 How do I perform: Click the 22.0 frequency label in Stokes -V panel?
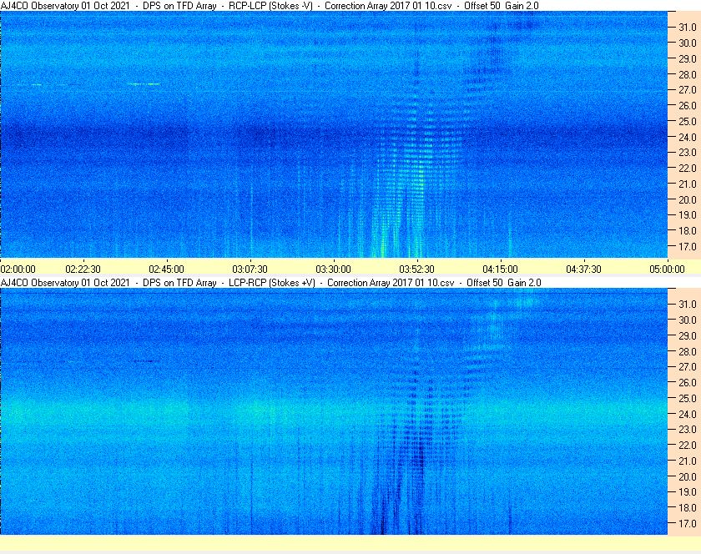[688, 169]
